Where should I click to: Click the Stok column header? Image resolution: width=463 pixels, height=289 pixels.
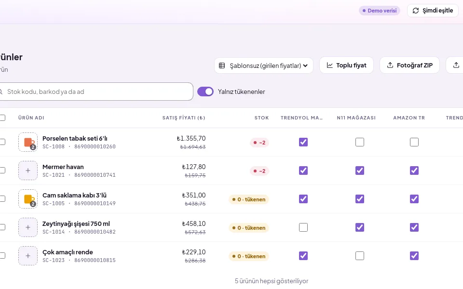point(261,118)
